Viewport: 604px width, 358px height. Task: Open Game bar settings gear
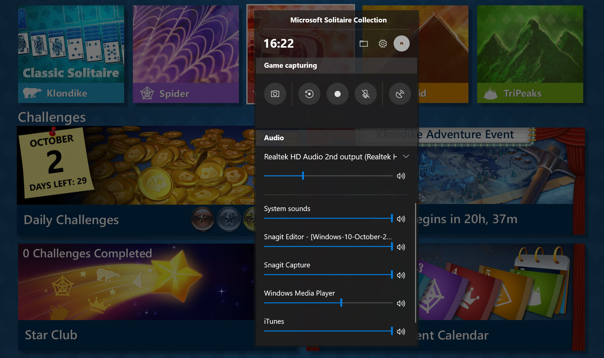[383, 44]
